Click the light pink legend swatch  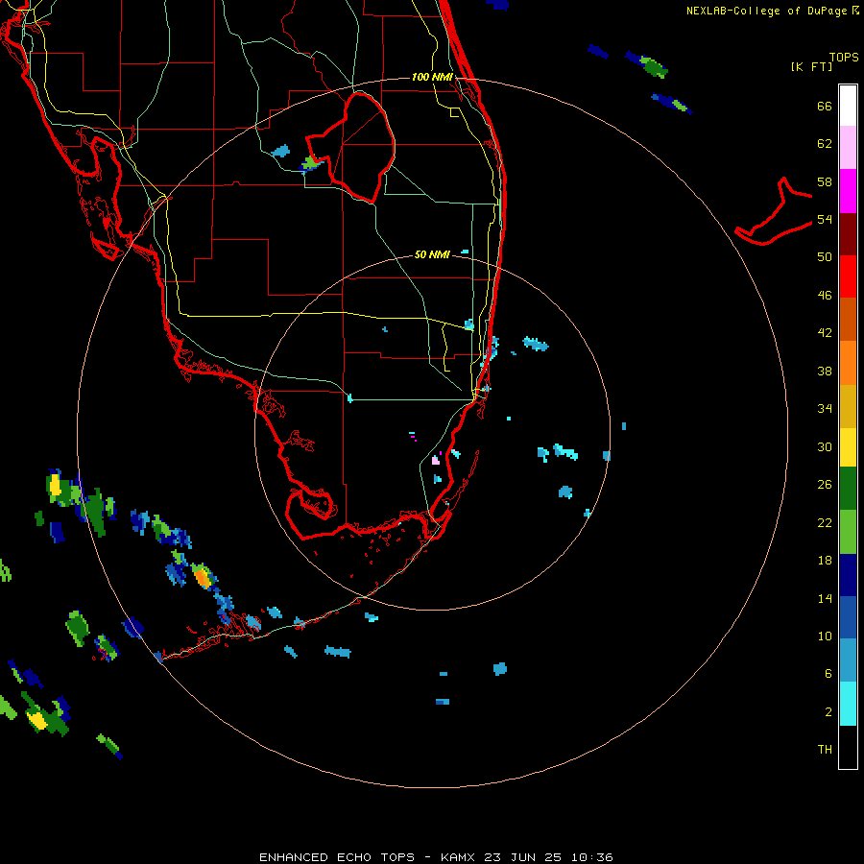coord(848,148)
